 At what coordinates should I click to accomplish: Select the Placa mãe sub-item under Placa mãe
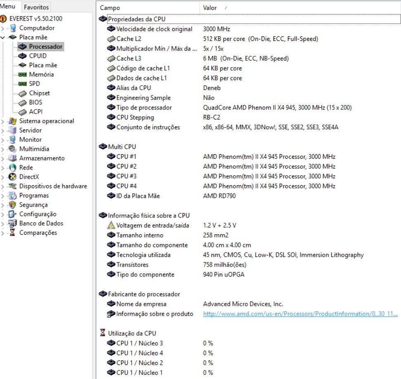pyautogui.click(x=43, y=65)
